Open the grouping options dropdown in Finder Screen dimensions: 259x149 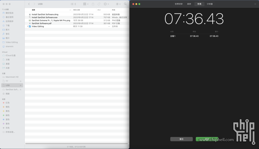[x=86, y=4]
